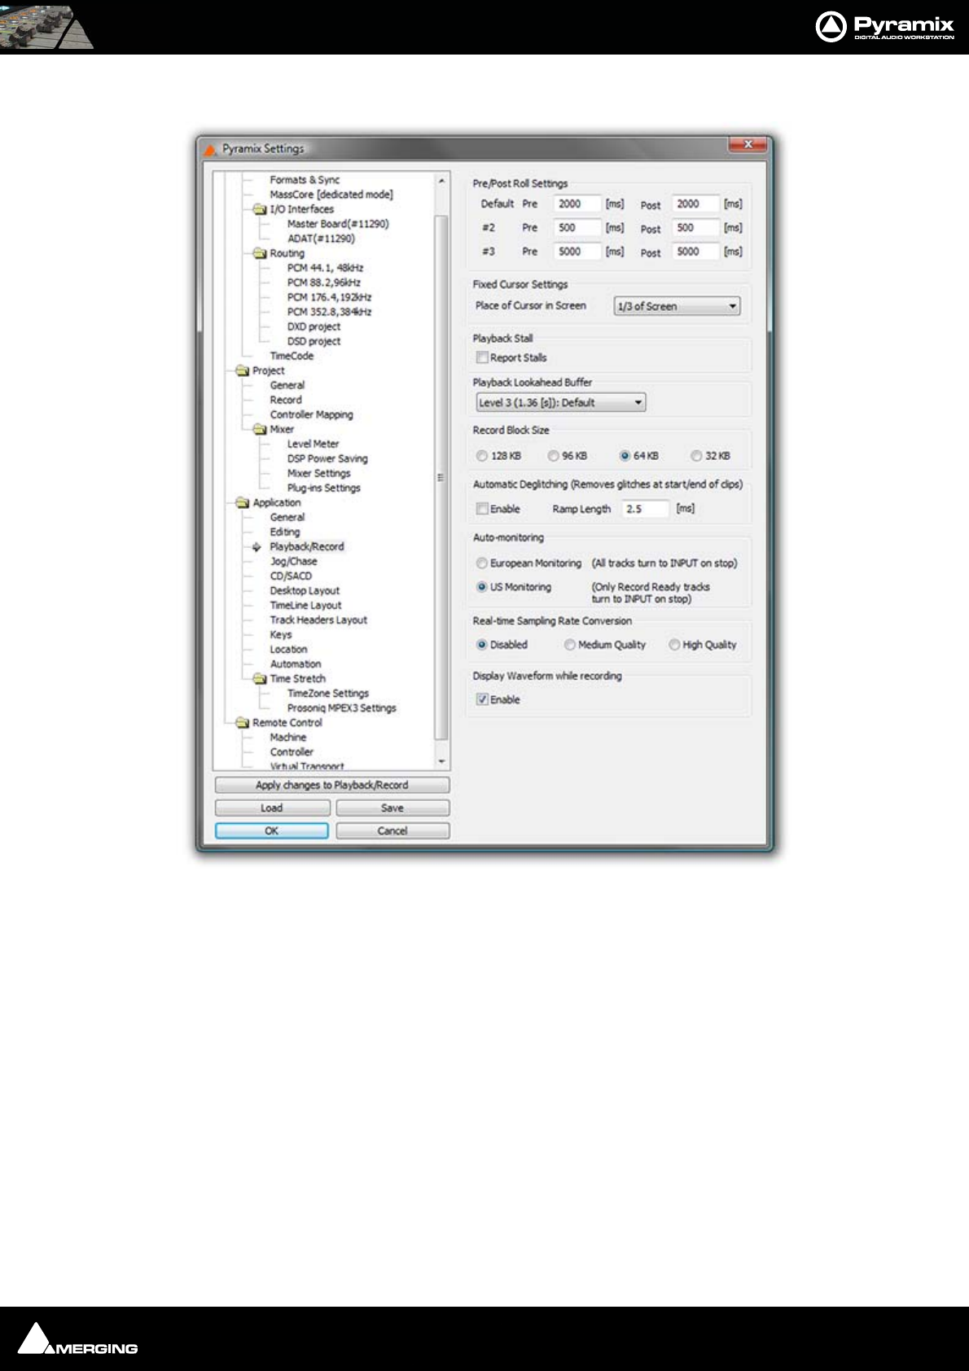Viewport: 969px width, 1371px height.
Task: Click the Load button
Action: [272, 808]
